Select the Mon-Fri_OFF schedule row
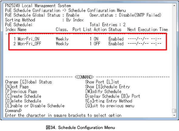Image resolution: width=179 pixels, height=131 pixels. (x=87, y=44)
